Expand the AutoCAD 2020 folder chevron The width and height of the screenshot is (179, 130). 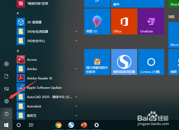coord(76,97)
